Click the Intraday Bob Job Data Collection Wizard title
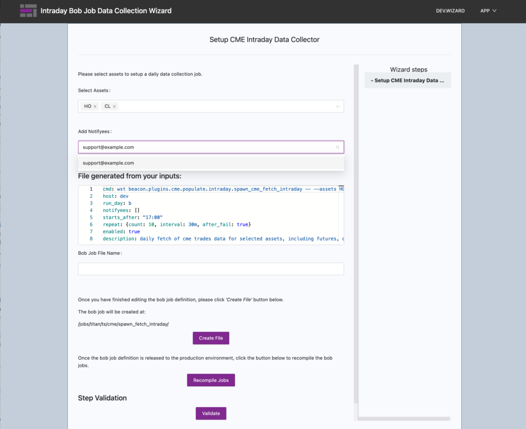The width and height of the screenshot is (526, 429). tap(106, 11)
